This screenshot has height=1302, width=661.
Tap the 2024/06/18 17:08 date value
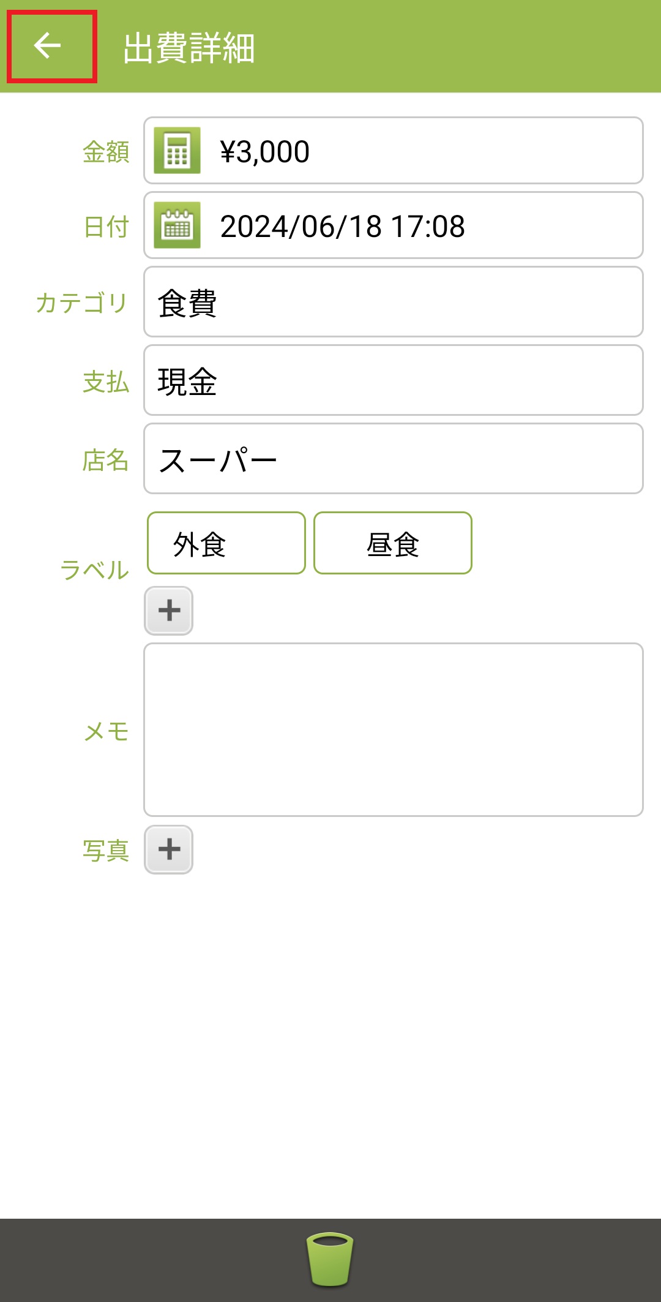(343, 227)
